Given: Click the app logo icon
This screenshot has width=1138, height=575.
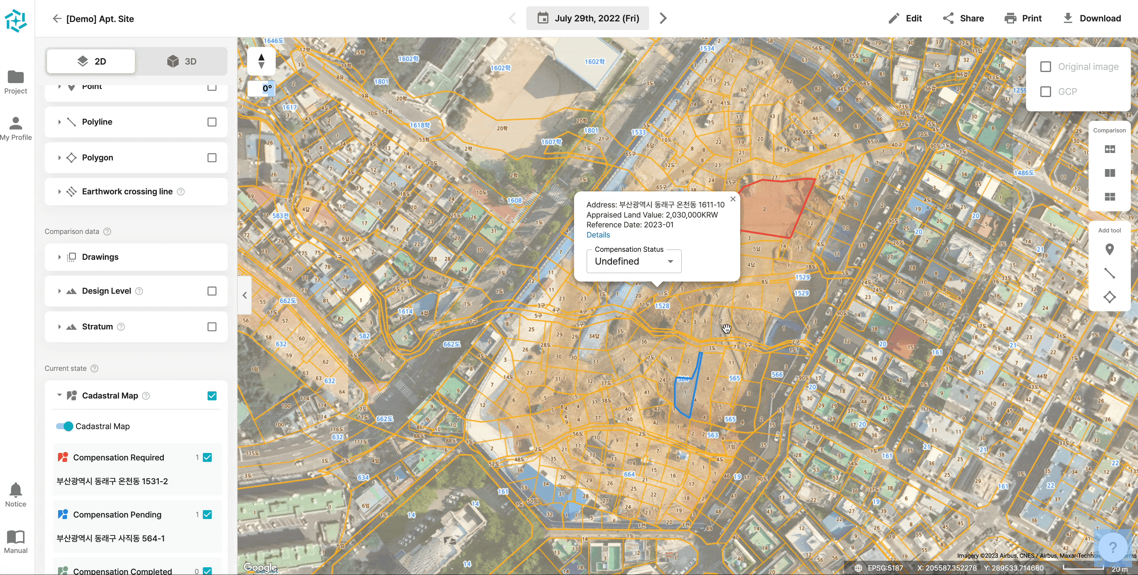Looking at the screenshot, I should pos(16,21).
